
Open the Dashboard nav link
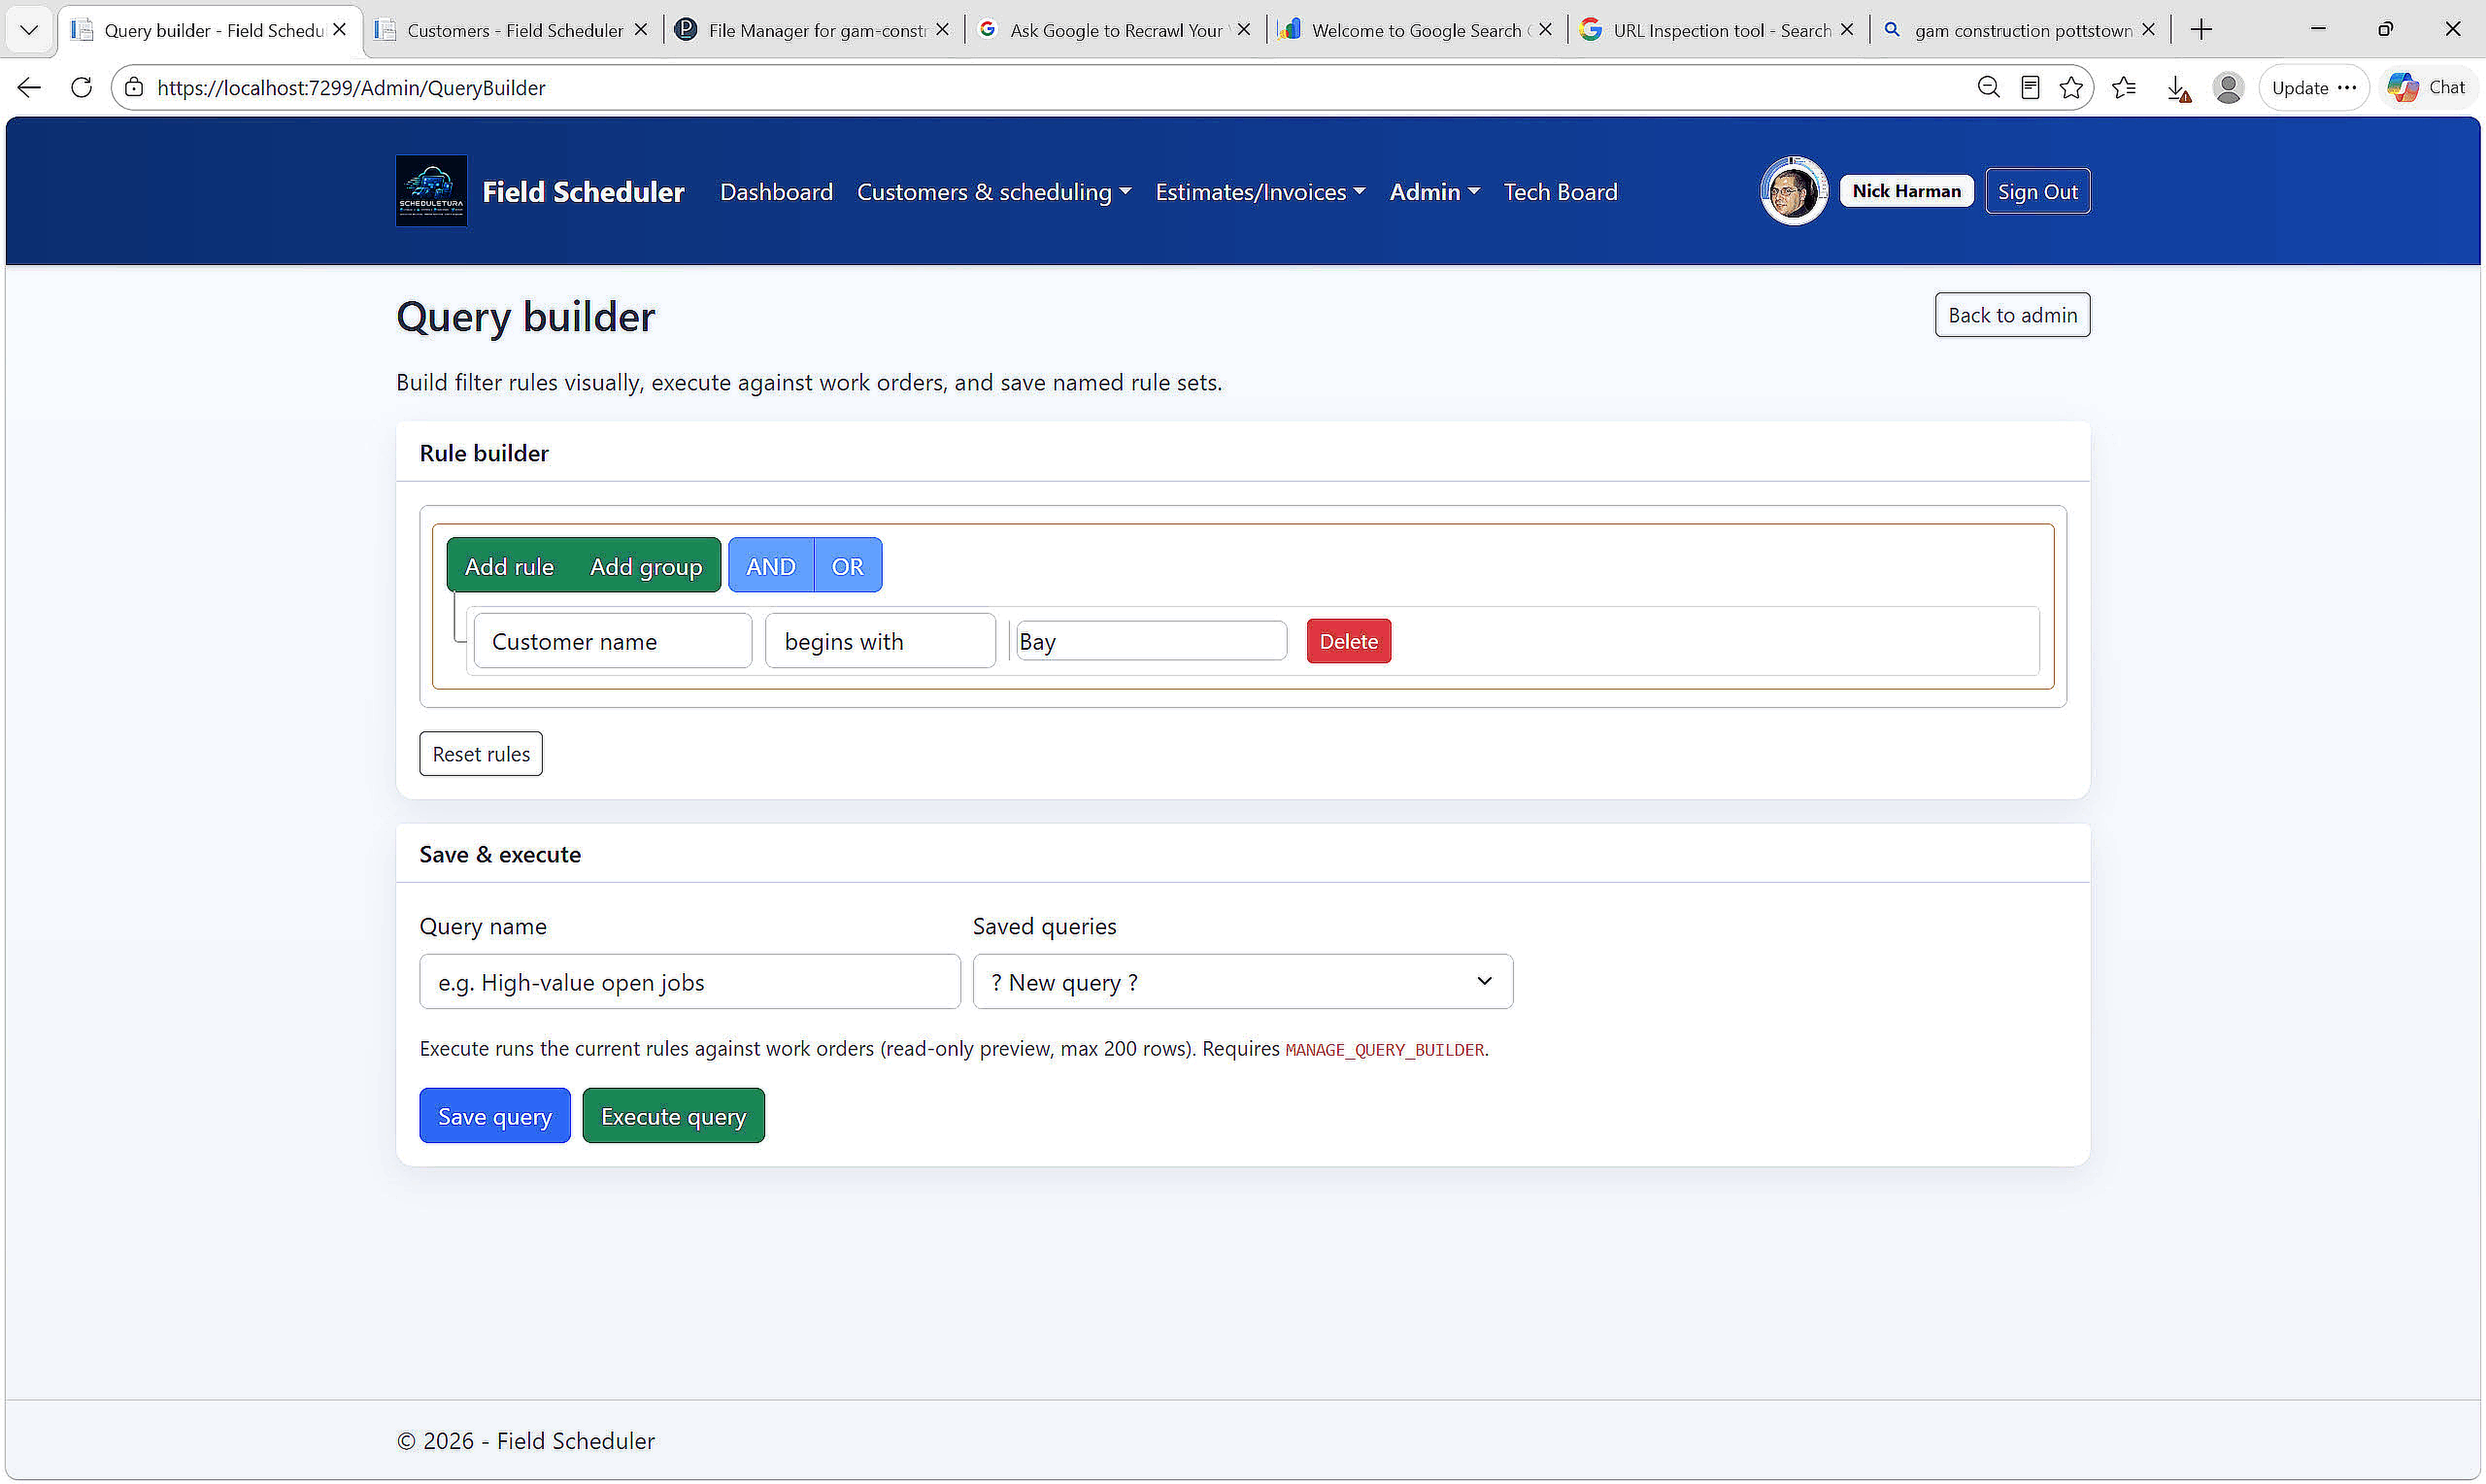[x=776, y=192]
